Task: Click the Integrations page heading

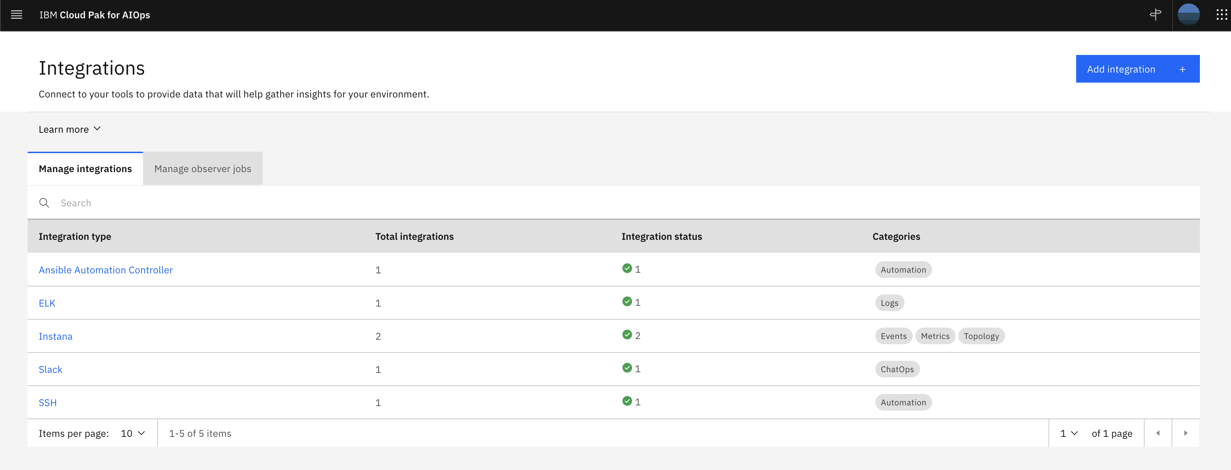Action: pyautogui.click(x=92, y=68)
